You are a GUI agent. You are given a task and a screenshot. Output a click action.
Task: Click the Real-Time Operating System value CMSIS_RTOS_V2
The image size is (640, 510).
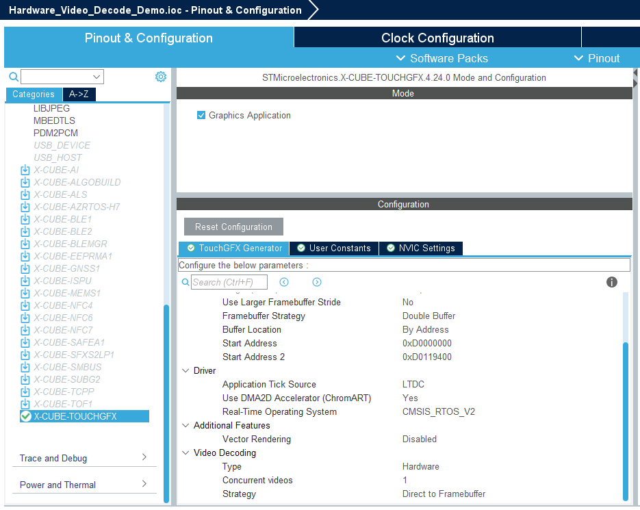tap(438, 411)
